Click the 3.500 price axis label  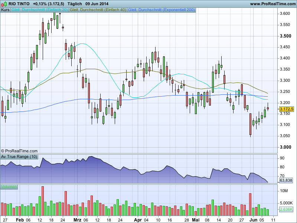click(x=285, y=36)
